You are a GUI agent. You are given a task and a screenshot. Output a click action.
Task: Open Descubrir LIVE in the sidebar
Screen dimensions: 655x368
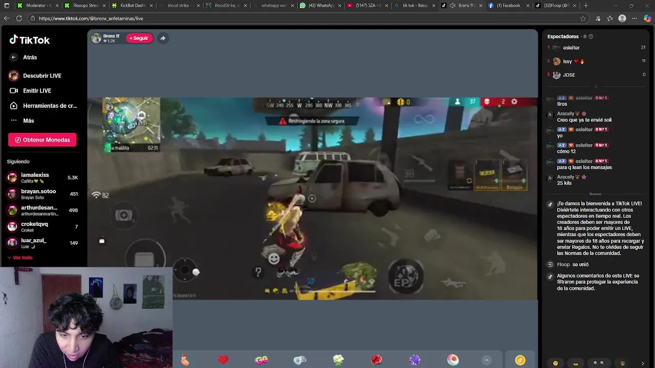[x=42, y=76]
